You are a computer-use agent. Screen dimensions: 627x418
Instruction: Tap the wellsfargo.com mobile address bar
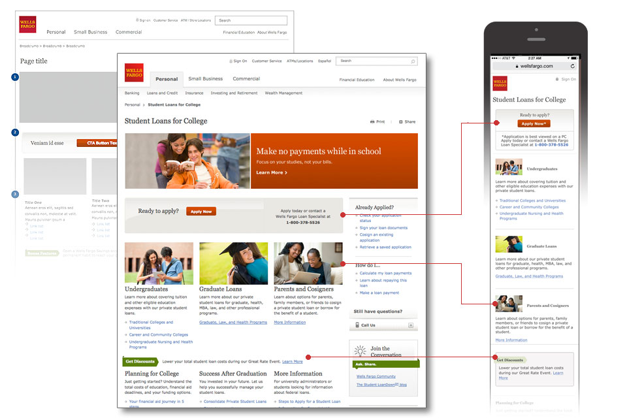(533, 66)
